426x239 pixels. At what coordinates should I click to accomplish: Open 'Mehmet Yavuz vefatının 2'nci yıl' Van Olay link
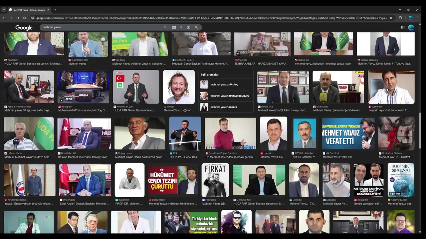click(x=139, y=63)
